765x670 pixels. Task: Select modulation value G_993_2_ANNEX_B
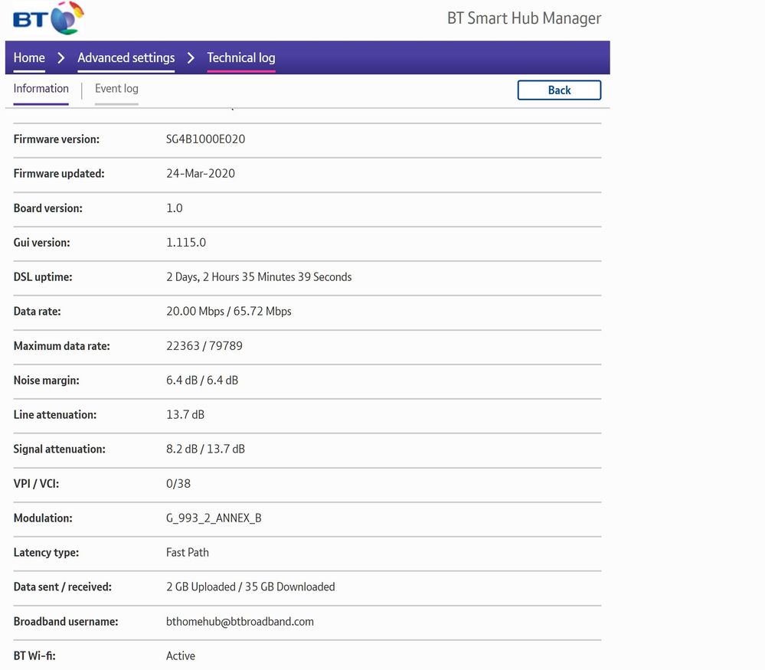coord(214,518)
